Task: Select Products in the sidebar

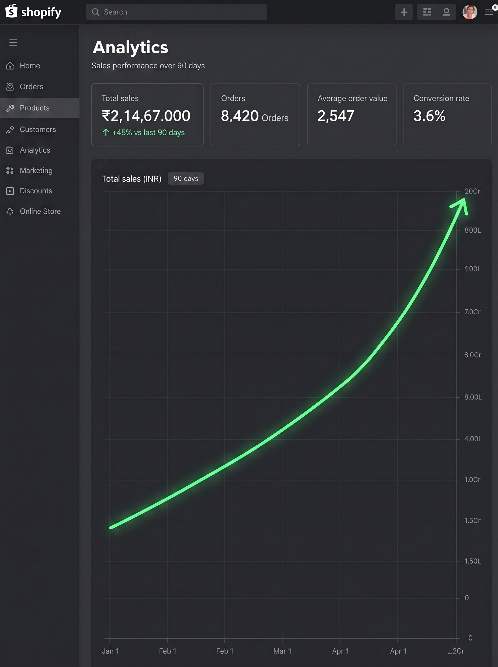Action: (39, 108)
